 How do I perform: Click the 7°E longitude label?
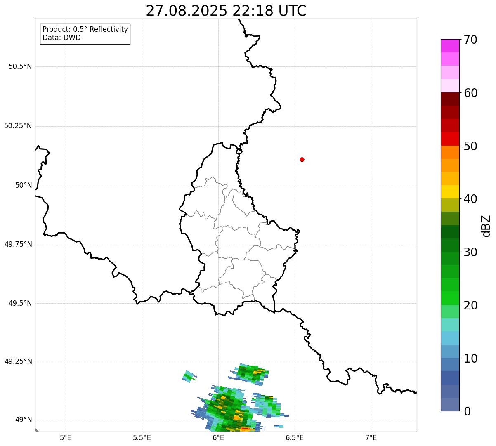371,437
